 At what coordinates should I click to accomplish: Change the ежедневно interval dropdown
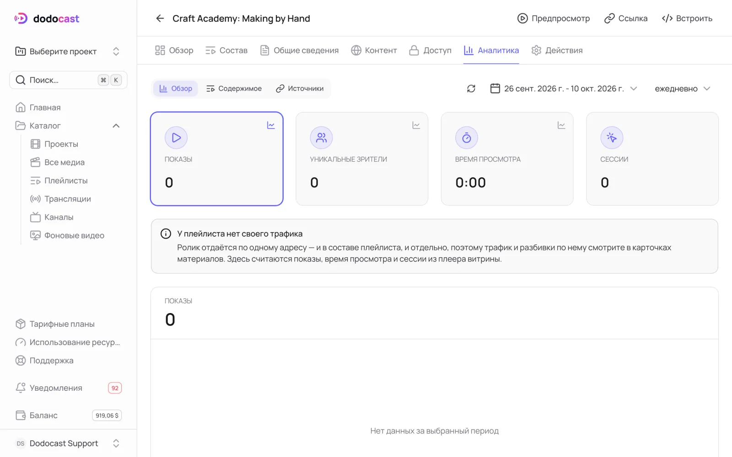(683, 89)
